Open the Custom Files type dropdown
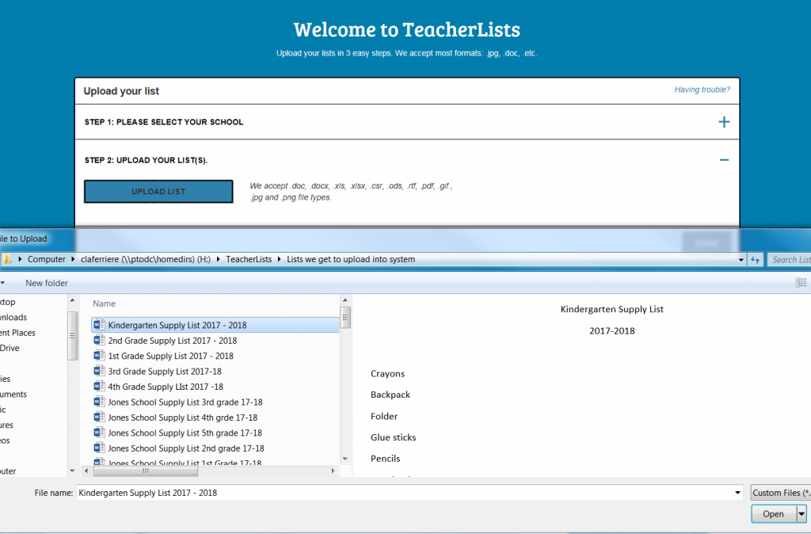 [x=780, y=493]
